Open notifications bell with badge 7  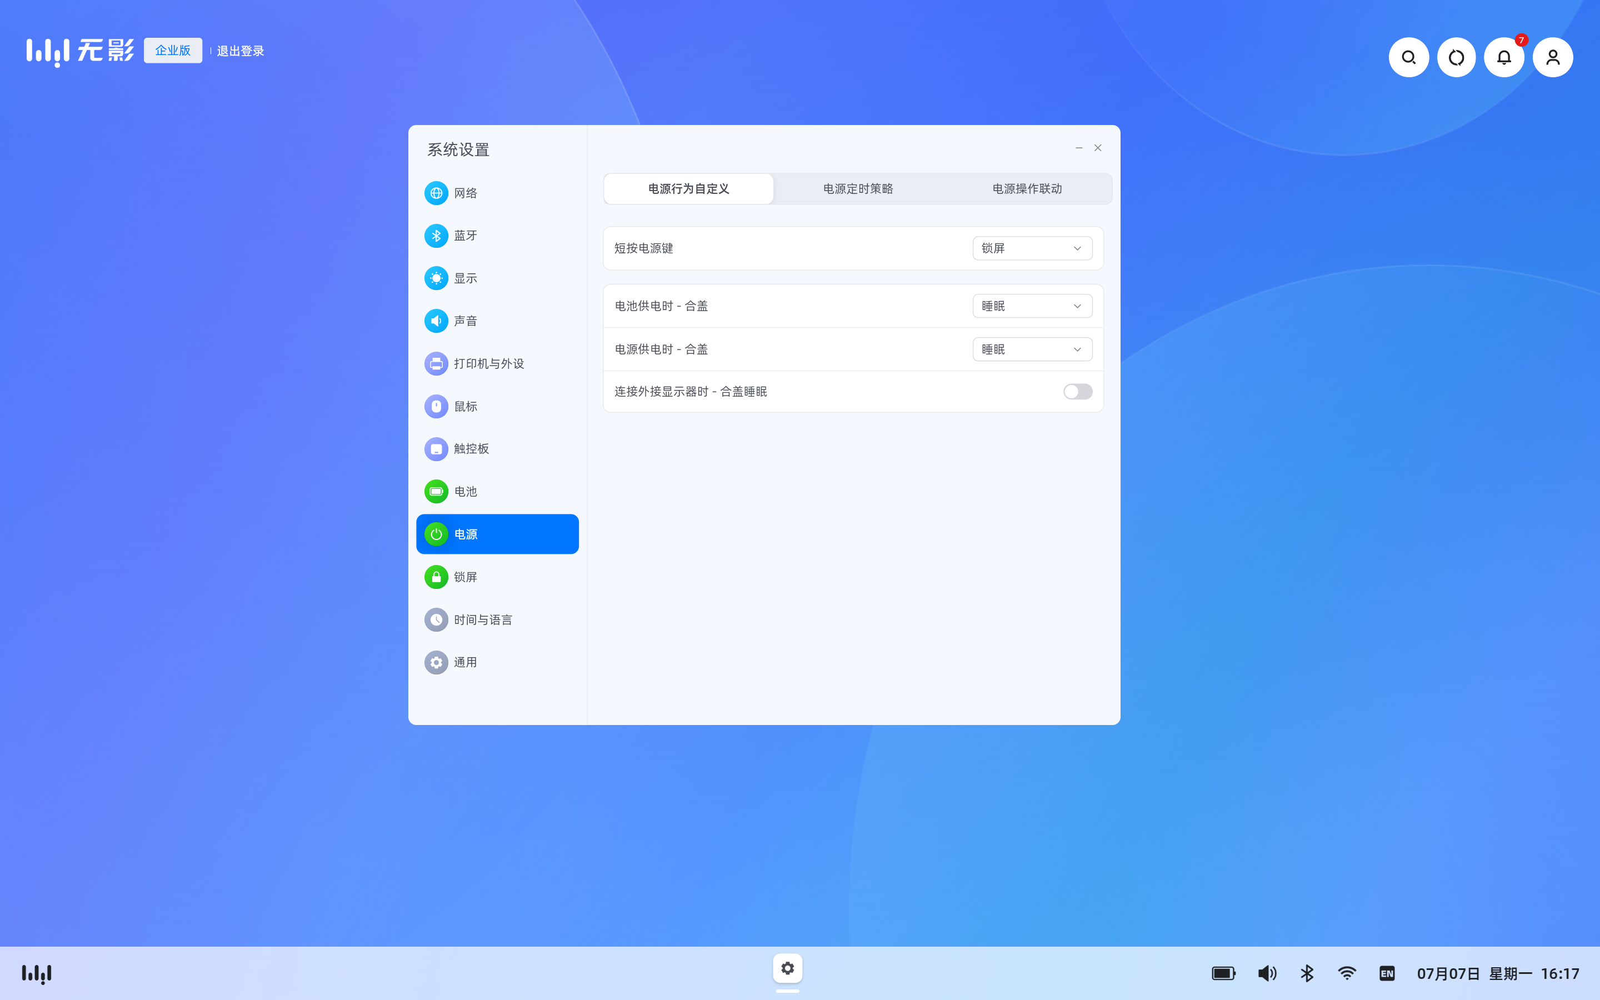coord(1504,58)
